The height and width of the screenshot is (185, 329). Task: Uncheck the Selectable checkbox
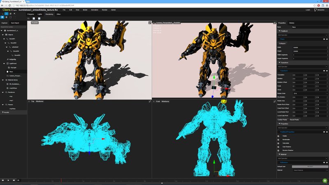click(278, 143)
